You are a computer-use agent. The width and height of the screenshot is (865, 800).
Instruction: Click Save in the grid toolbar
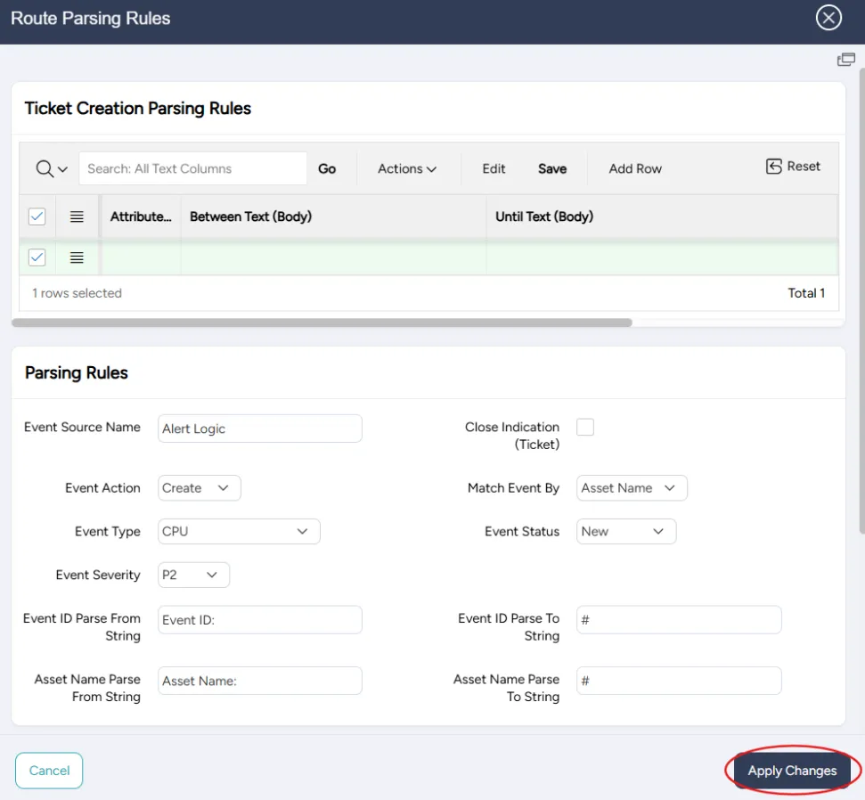pos(552,169)
